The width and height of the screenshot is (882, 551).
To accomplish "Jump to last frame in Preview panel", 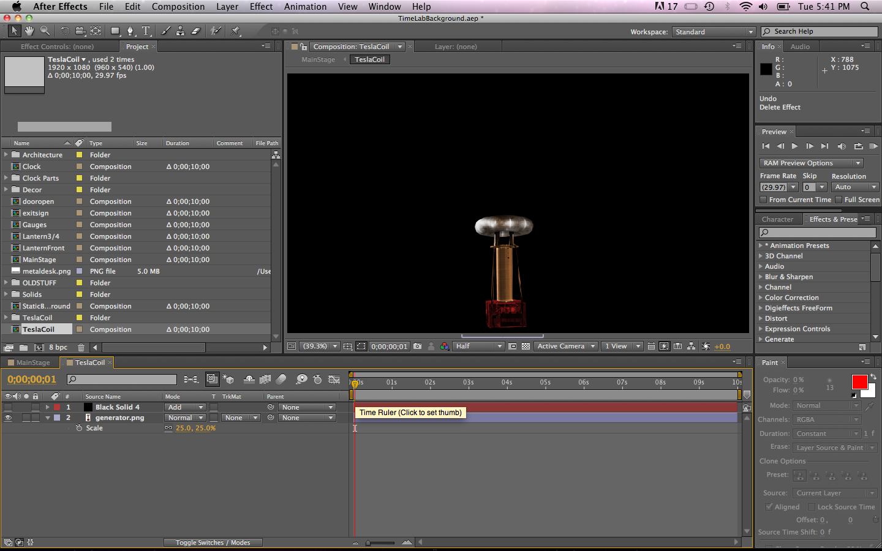I will [x=825, y=146].
